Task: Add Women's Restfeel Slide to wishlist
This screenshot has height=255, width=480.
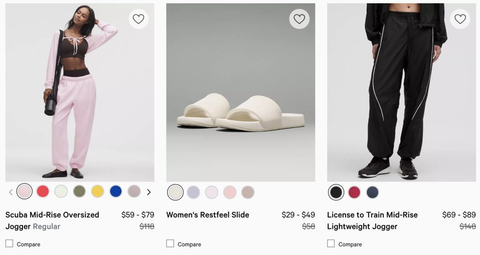Action: pos(299,19)
